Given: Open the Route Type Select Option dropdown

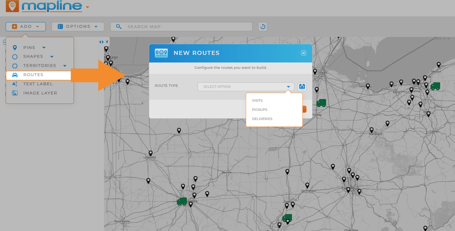Looking at the screenshot, I should (246, 86).
